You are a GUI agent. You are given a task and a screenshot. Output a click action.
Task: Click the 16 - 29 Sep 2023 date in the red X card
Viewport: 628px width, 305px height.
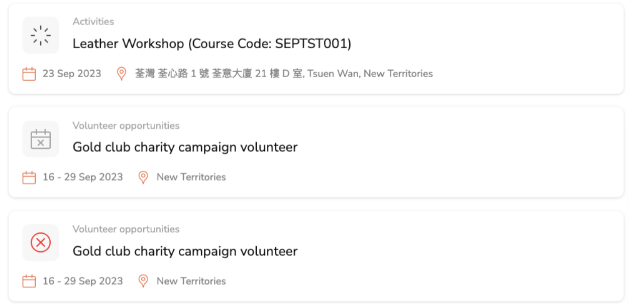click(x=82, y=281)
